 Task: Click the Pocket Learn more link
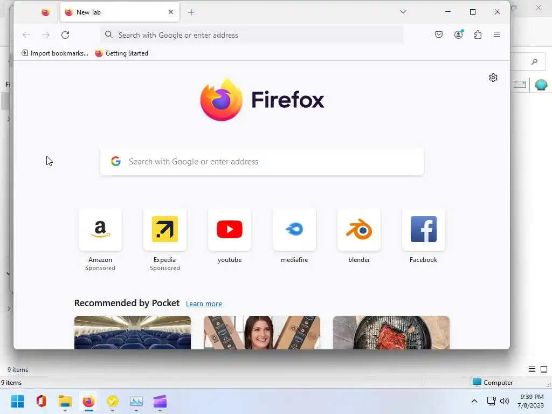click(x=204, y=304)
